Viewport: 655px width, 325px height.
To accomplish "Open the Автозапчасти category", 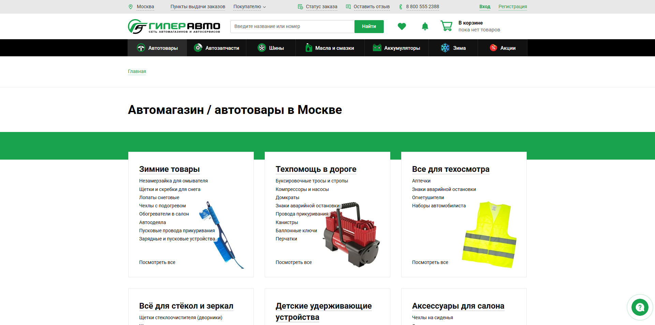I will [x=216, y=48].
